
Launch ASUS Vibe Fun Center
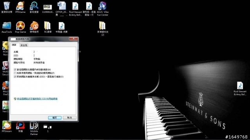(x=103, y=9)
